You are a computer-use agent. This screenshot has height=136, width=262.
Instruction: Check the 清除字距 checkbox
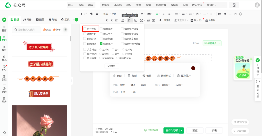(x=85, y=34)
